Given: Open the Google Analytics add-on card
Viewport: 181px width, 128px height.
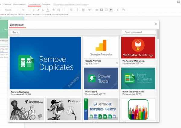Looking at the screenshot, I should [x=101, y=47].
